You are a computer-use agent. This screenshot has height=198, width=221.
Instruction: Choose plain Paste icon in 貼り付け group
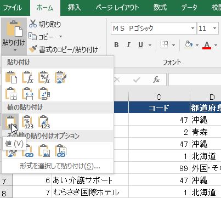11,77
